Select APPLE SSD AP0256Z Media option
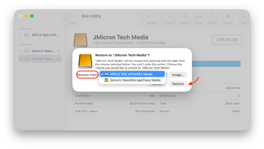This screenshot has width=264, height=149. coord(132,74)
